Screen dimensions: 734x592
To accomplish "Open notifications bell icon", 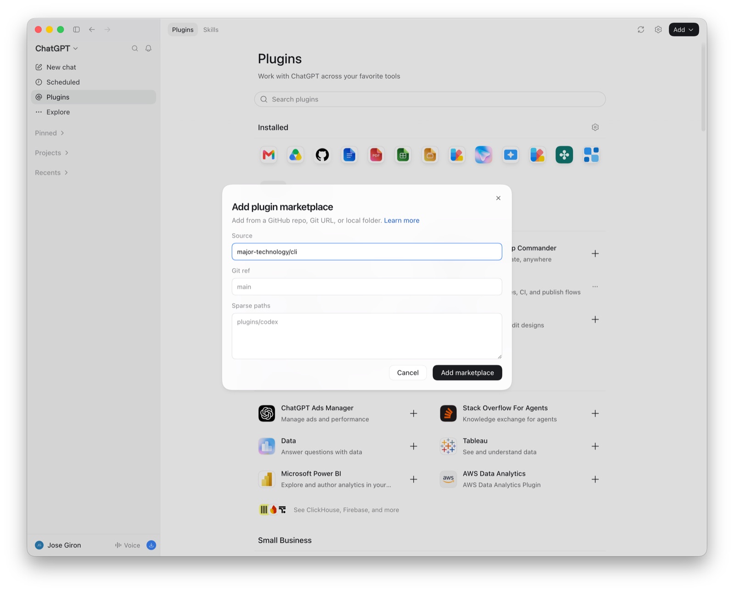I will pyautogui.click(x=149, y=49).
